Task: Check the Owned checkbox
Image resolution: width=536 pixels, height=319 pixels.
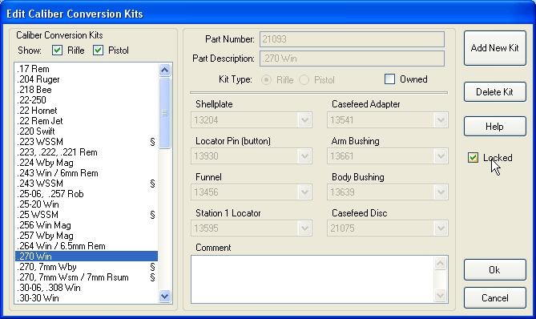Action: 389,79
